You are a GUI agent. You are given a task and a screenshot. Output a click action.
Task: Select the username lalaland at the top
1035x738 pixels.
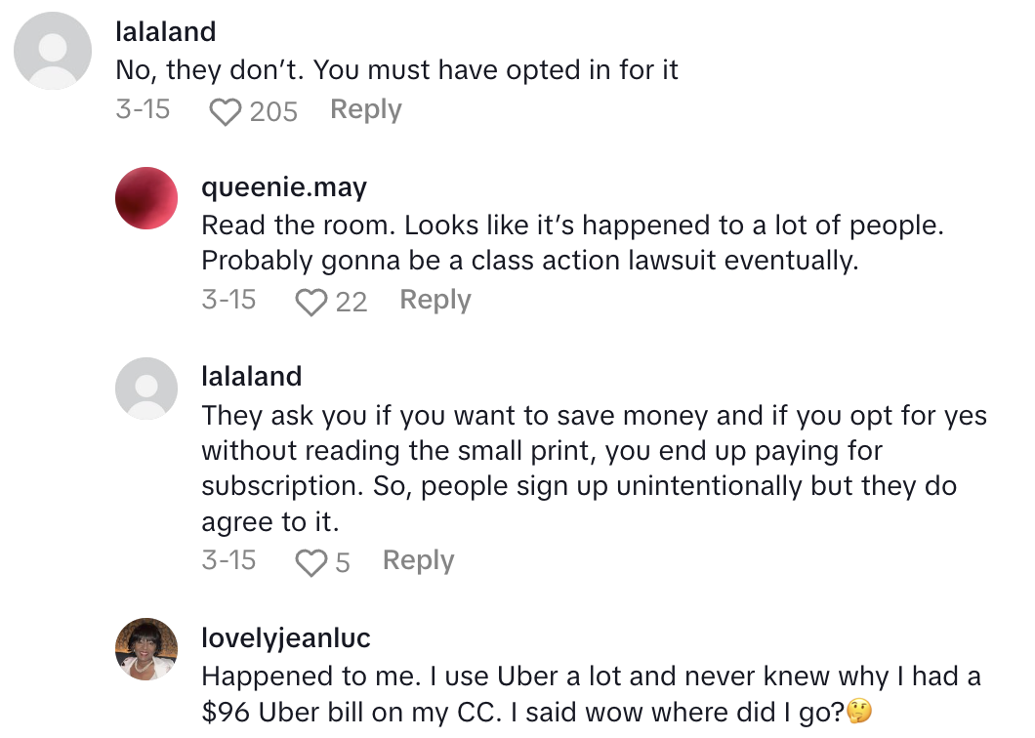pyautogui.click(x=166, y=31)
